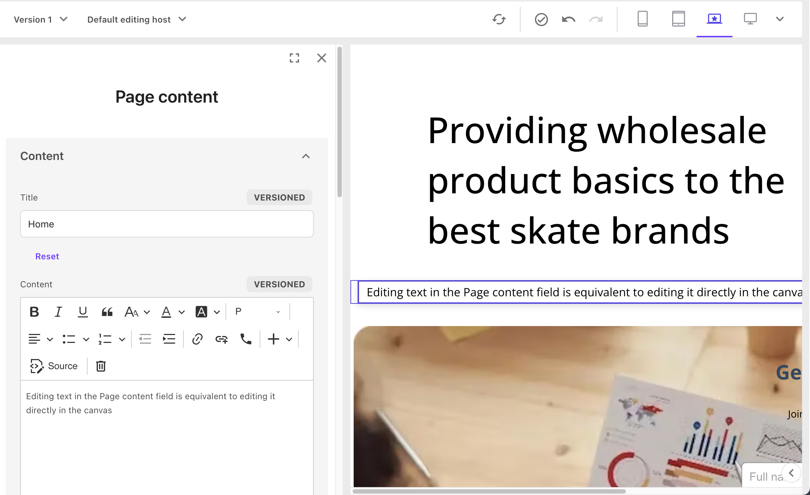Toggle bold formatting

pos(34,312)
